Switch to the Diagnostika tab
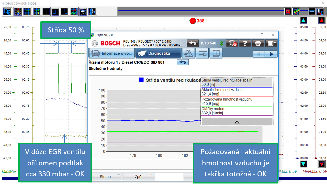This screenshot has width=327, height=184. coord(158,54)
